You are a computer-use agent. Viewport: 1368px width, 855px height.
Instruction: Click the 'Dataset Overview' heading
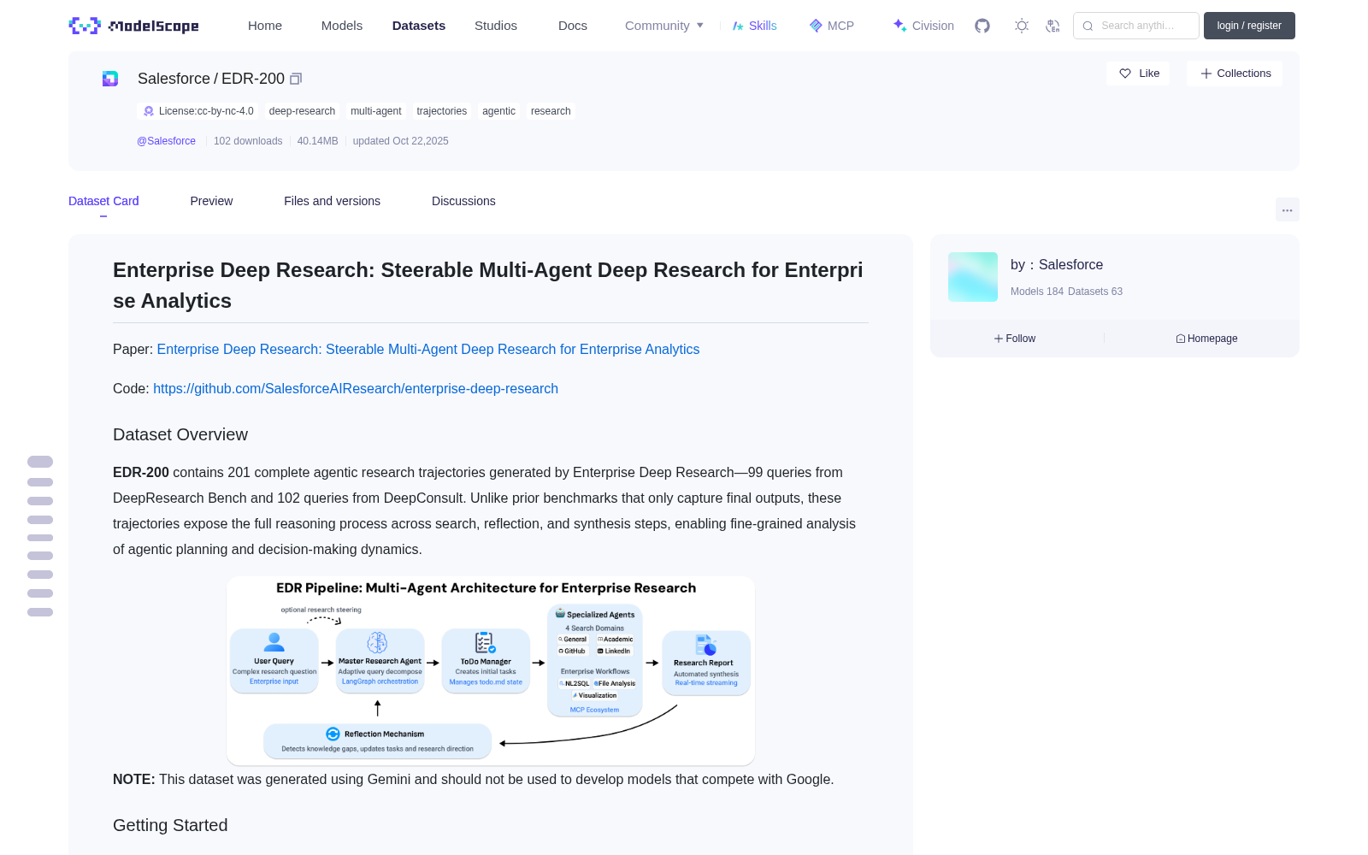[x=180, y=434]
